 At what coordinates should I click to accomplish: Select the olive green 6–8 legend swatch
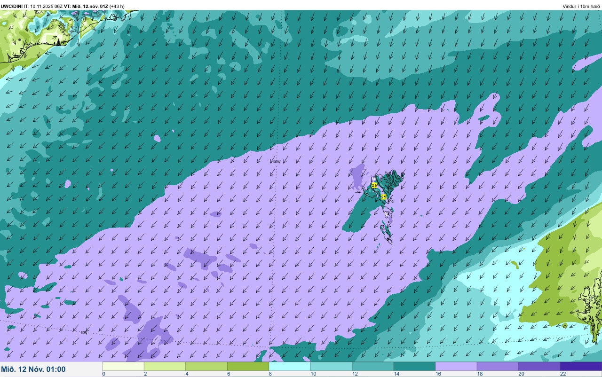248,366
